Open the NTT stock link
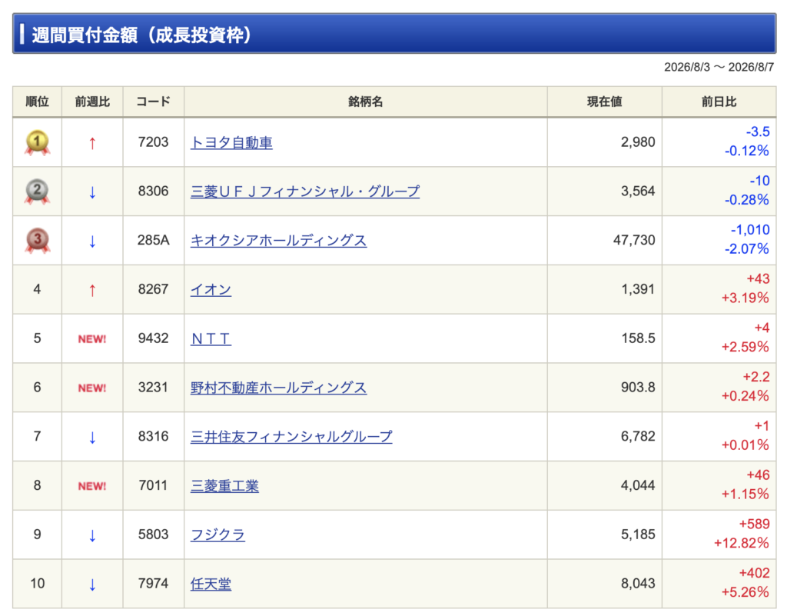The width and height of the screenshot is (787, 616). [211, 339]
